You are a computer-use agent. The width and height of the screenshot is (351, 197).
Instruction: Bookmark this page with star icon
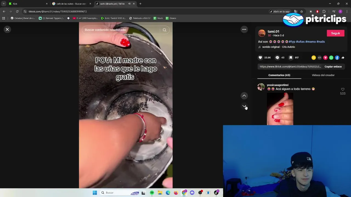coord(302,11)
